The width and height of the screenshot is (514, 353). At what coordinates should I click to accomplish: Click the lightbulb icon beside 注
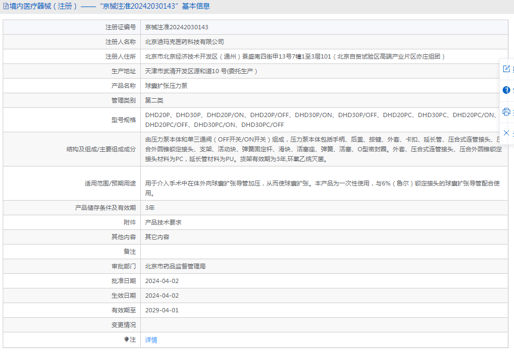click(x=127, y=339)
